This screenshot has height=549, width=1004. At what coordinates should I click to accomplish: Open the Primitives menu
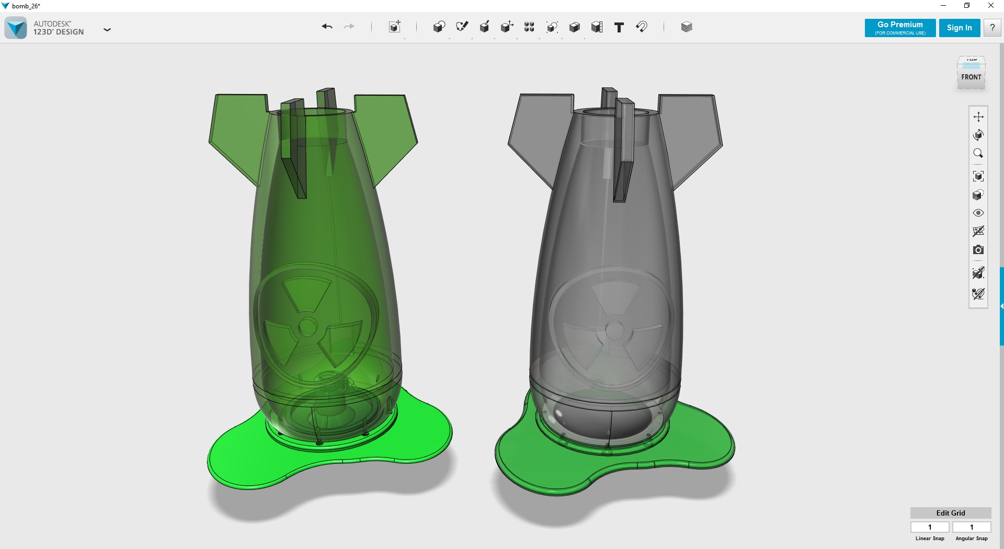(x=439, y=27)
